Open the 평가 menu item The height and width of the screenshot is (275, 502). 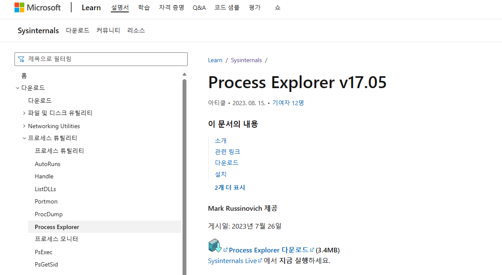255,7
